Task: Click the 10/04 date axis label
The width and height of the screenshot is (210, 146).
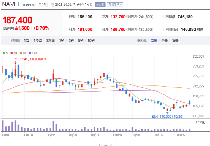Action: coord(136,135)
